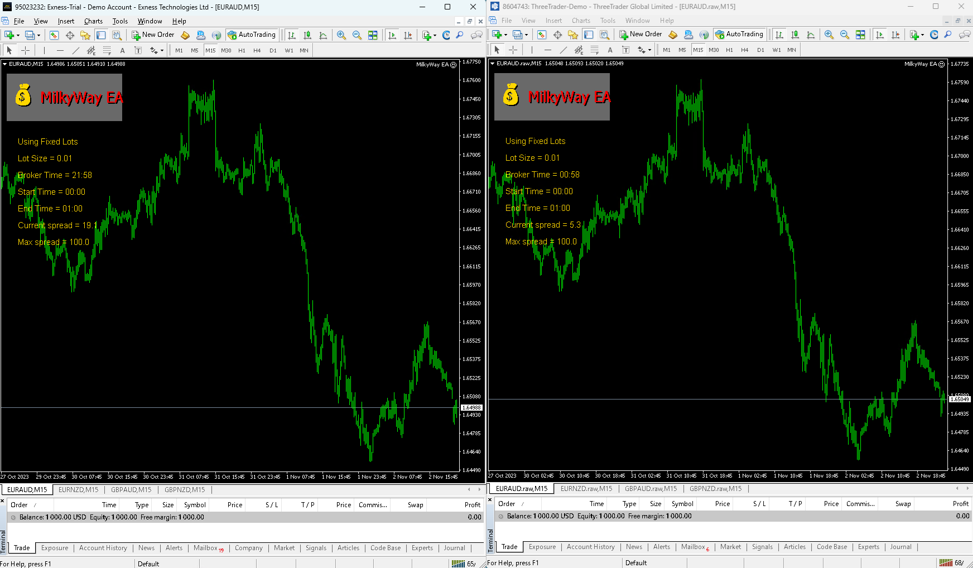Toggle AutoTrading in the ThreeTrader window
The height and width of the screenshot is (568, 973).
click(x=739, y=35)
